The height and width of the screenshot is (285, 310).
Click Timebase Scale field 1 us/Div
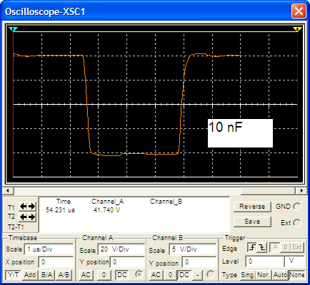[49, 249]
